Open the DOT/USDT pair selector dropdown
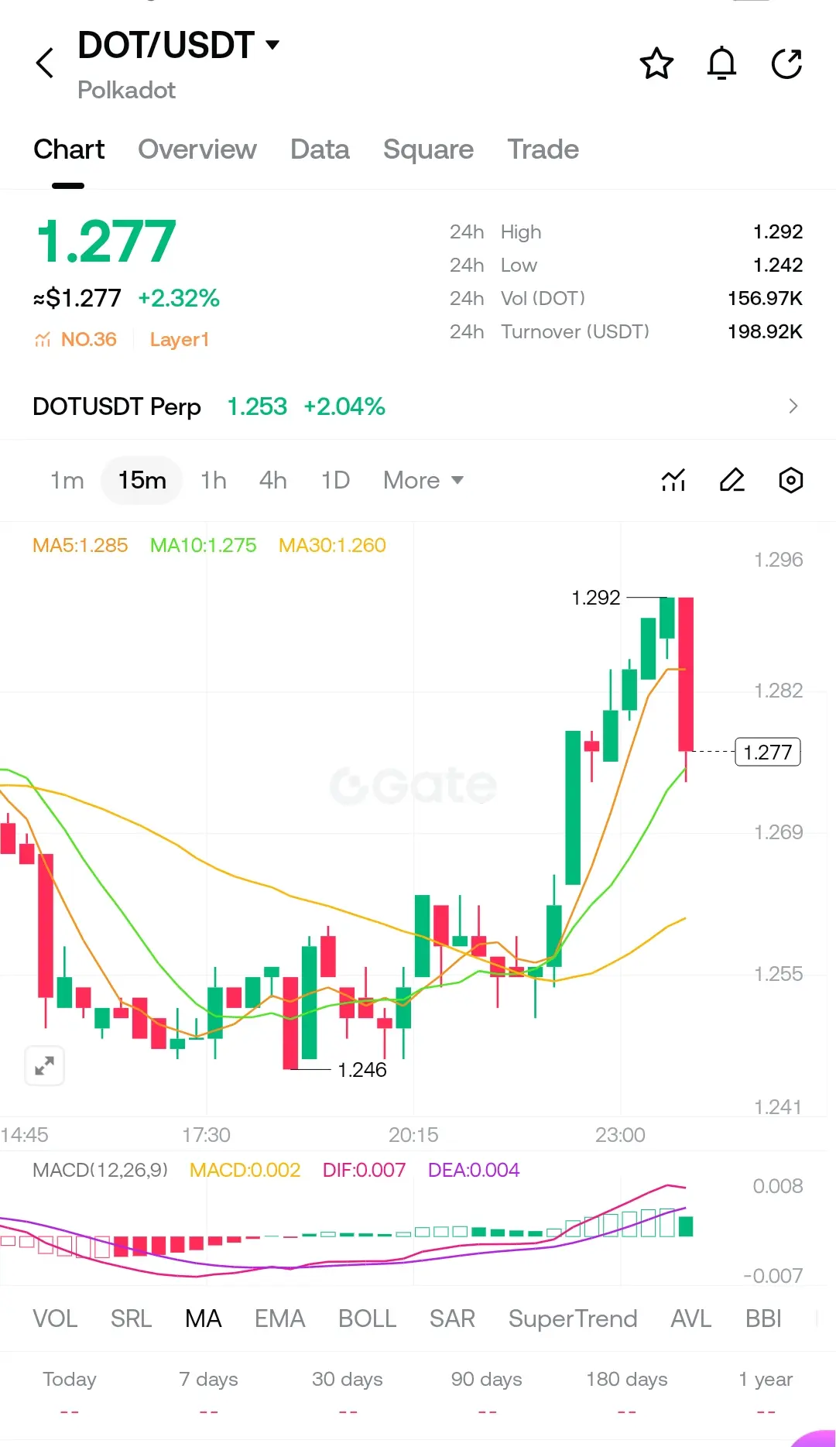Viewport: 836px width, 1447px height. 178,45
